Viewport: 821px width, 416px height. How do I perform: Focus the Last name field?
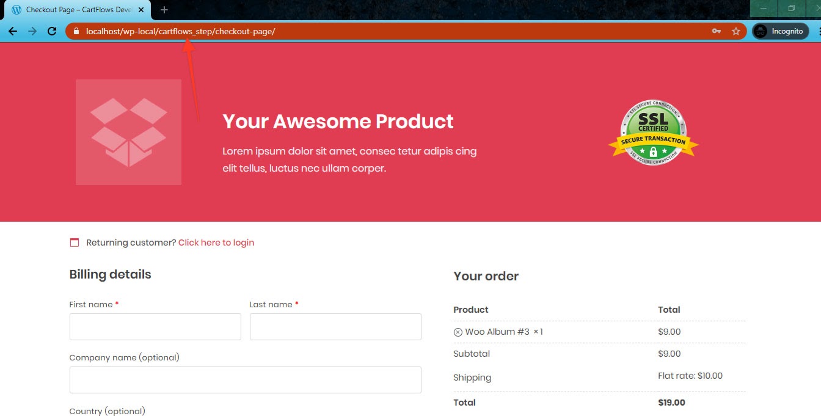335,327
